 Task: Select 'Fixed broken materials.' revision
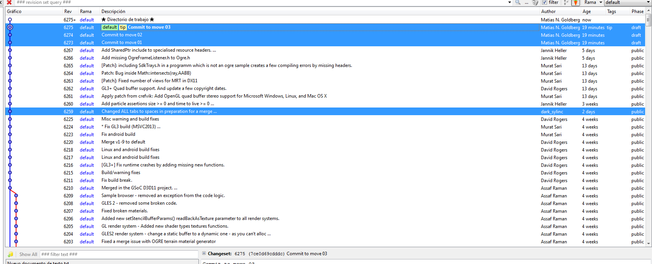(325, 211)
